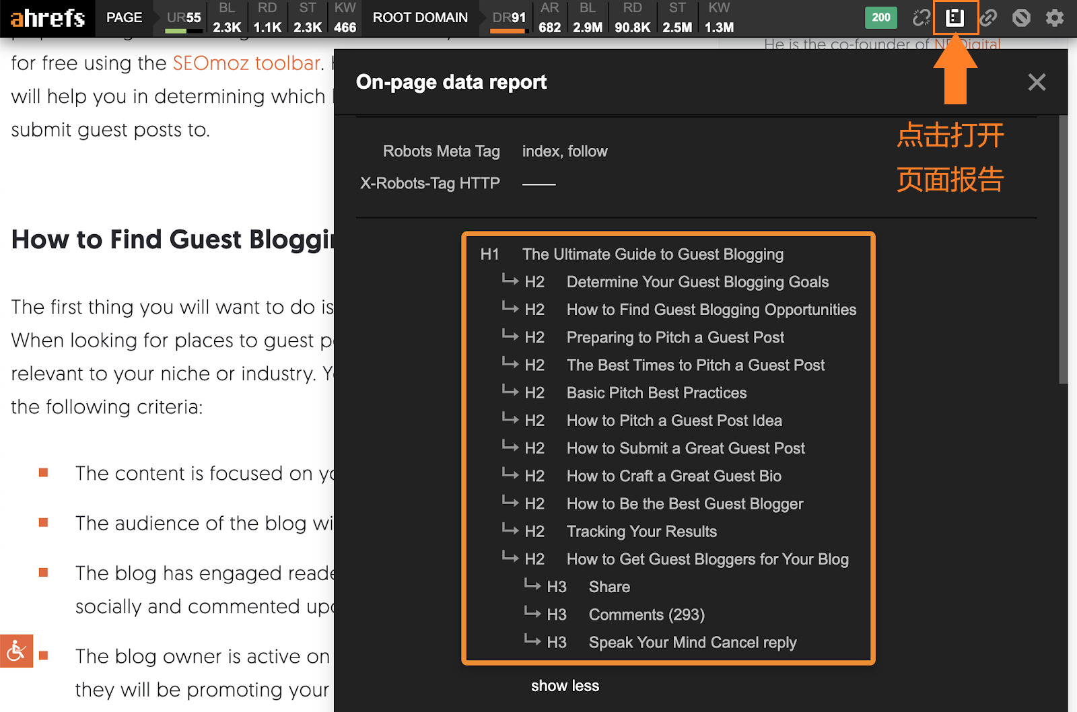Select H3 Comments (293) heading
Screen dimensions: 1077x712
(646, 615)
